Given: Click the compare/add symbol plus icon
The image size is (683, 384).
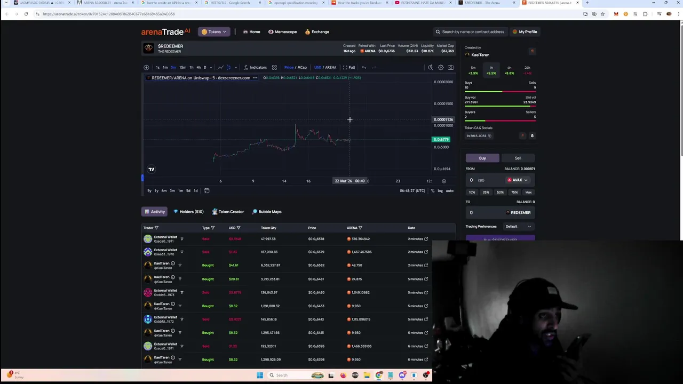Looking at the screenshot, I should pyautogui.click(x=146, y=67).
